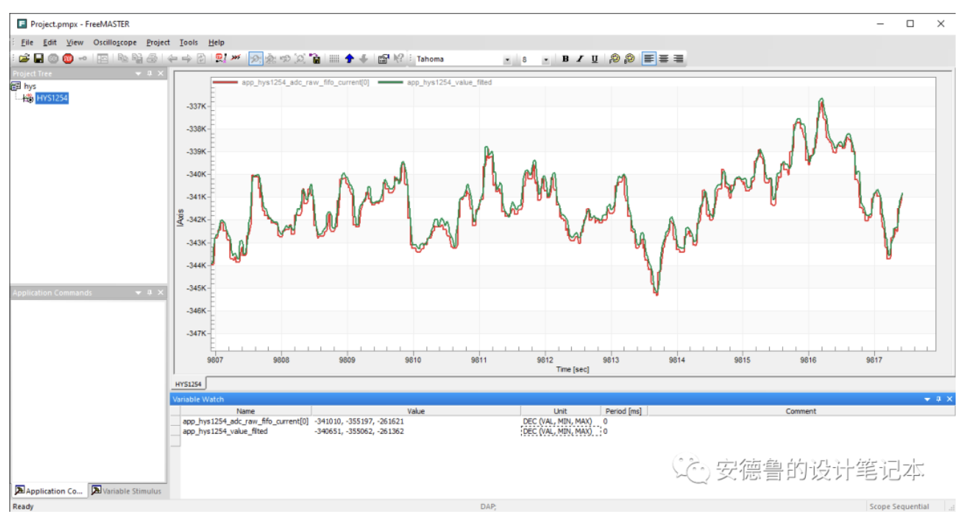This screenshot has height=524, width=965.
Task: Switch to the HYS1254 chart tab
Action: pyautogui.click(x=188, y=384)
